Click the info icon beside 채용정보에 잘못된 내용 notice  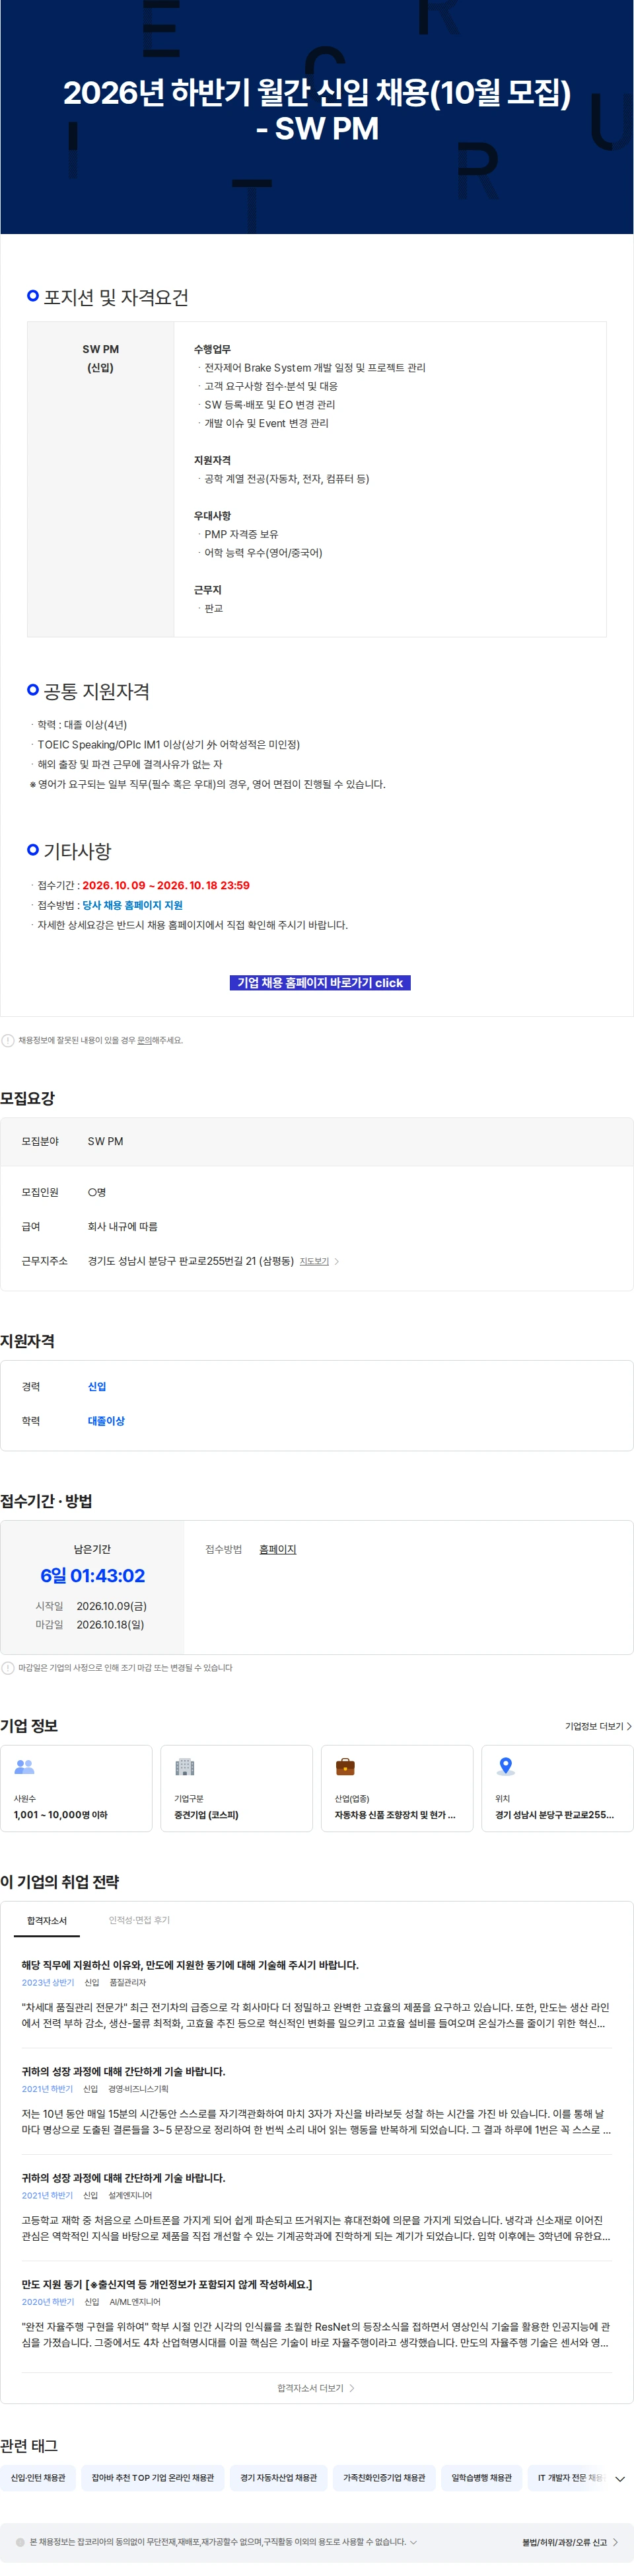pyautogui.click(x=8, y=1040)
